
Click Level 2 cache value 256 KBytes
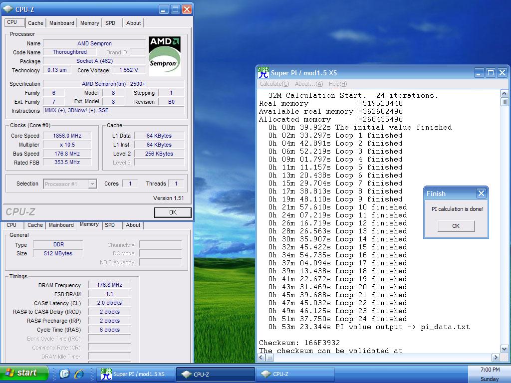(159, 154)
